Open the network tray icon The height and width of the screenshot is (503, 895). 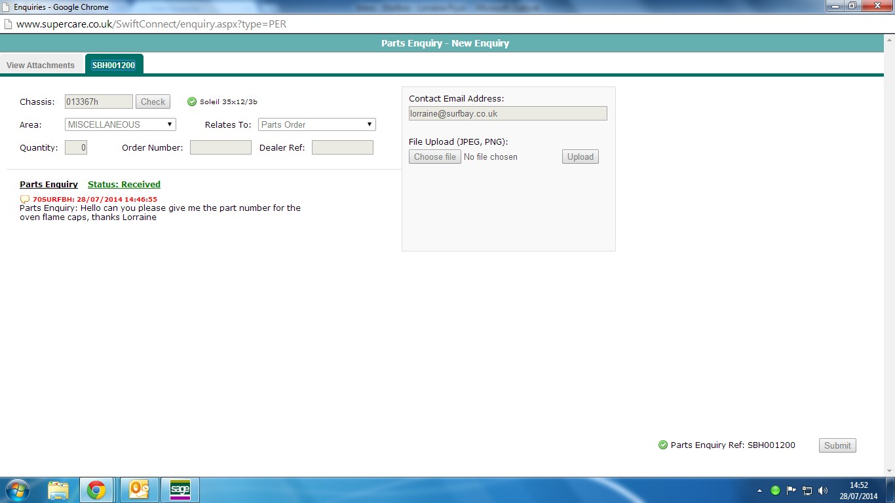(807, 491)
